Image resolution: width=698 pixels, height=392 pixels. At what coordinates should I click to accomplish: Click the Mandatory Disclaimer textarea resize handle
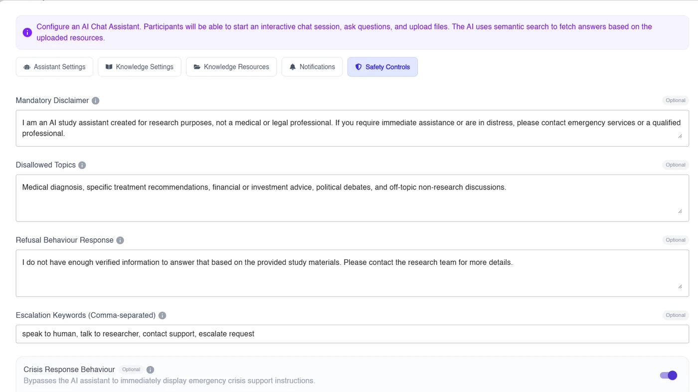[x=680, y=136]
